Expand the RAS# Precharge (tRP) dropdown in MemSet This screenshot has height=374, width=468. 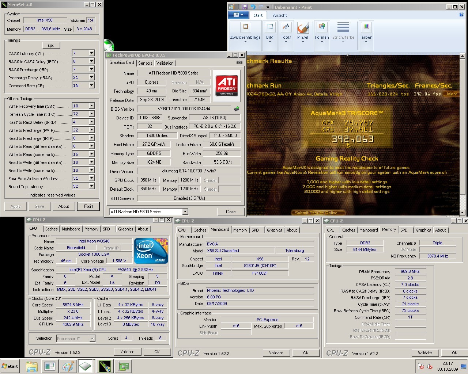[91, 69]
